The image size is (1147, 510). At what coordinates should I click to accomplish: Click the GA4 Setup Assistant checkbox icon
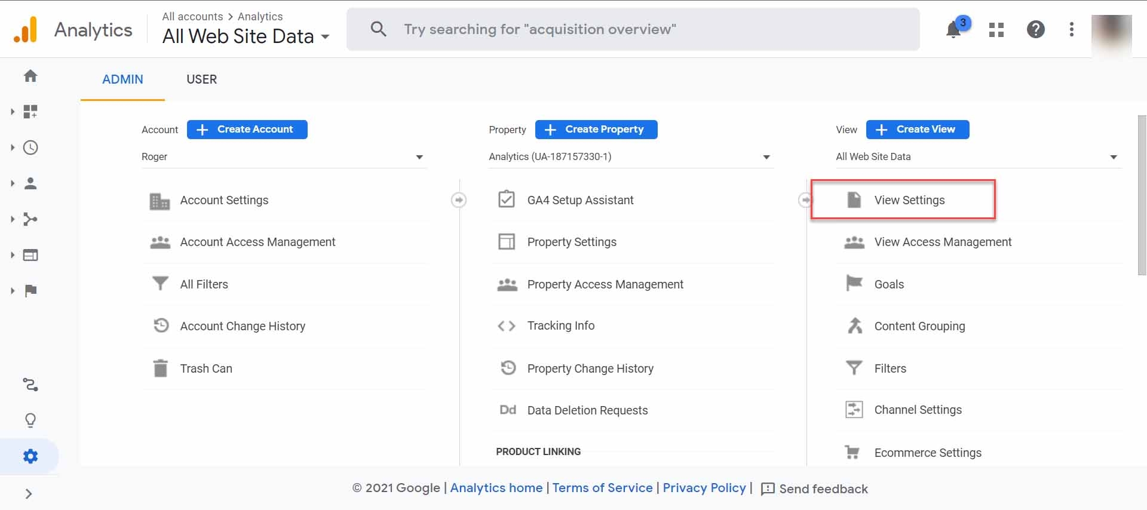coord(507,199)
